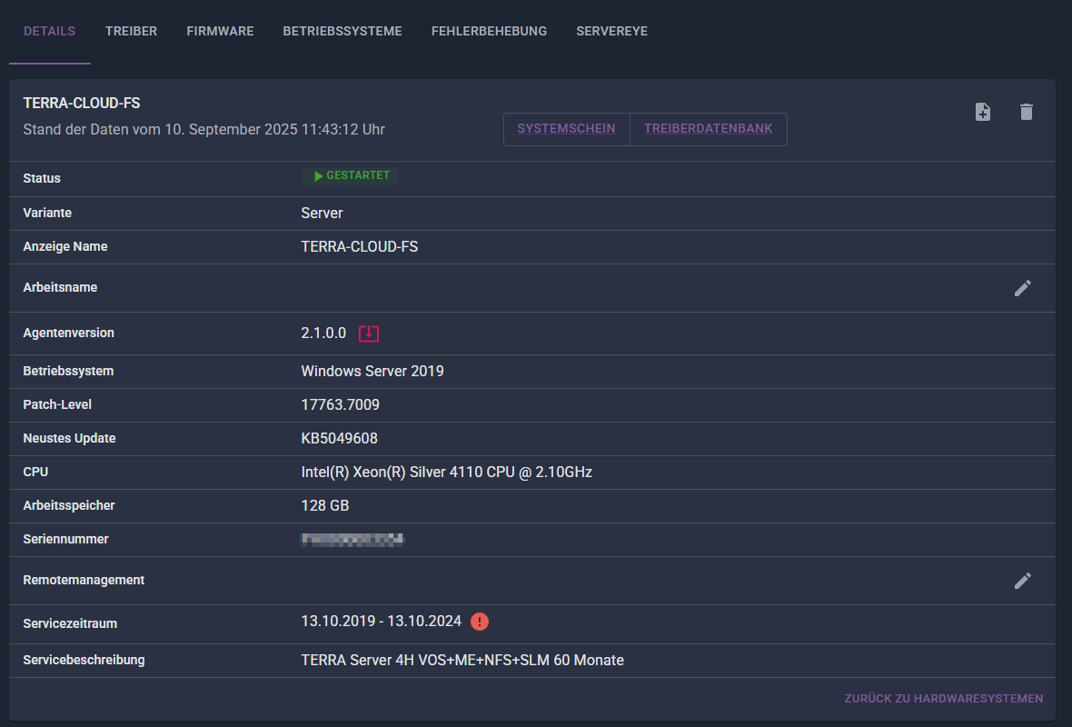Image resolution: width=1072 pixels, height=727 pixels.
Task: Click the add document icon
Action: tap(982, 112)
